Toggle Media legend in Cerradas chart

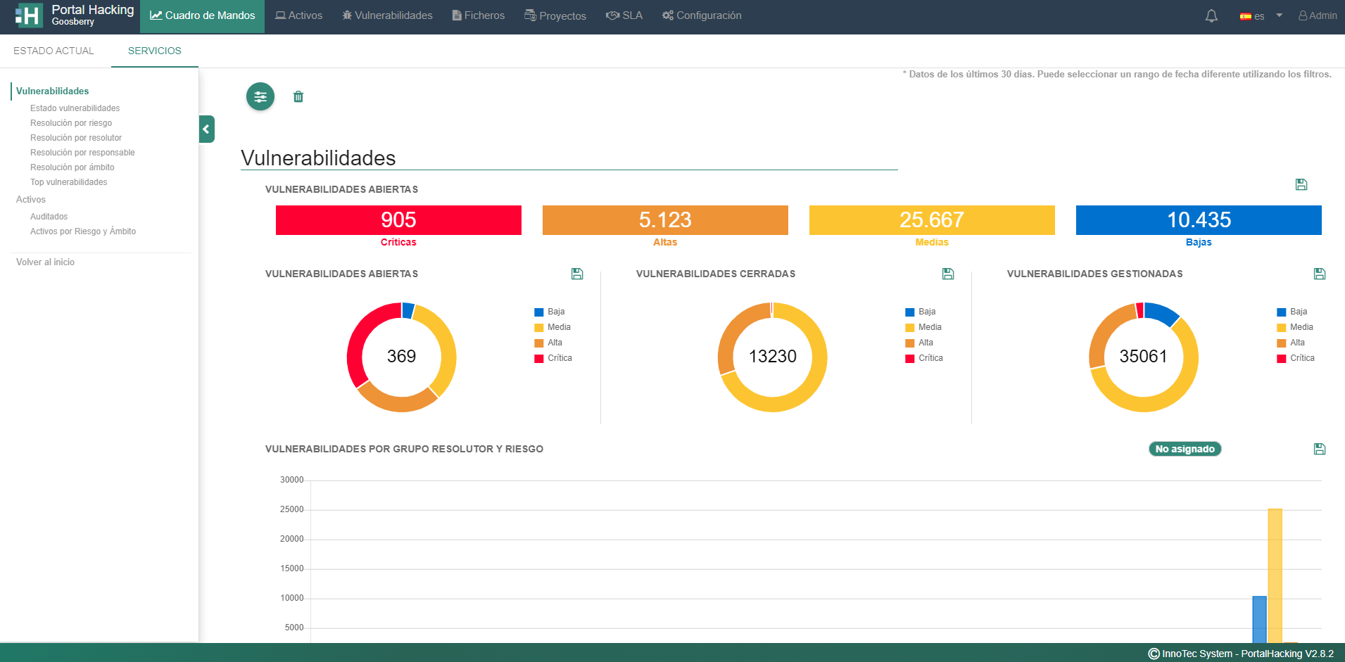(923, 327)
